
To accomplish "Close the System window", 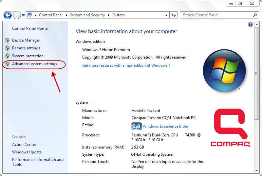I will click(252, 3).
